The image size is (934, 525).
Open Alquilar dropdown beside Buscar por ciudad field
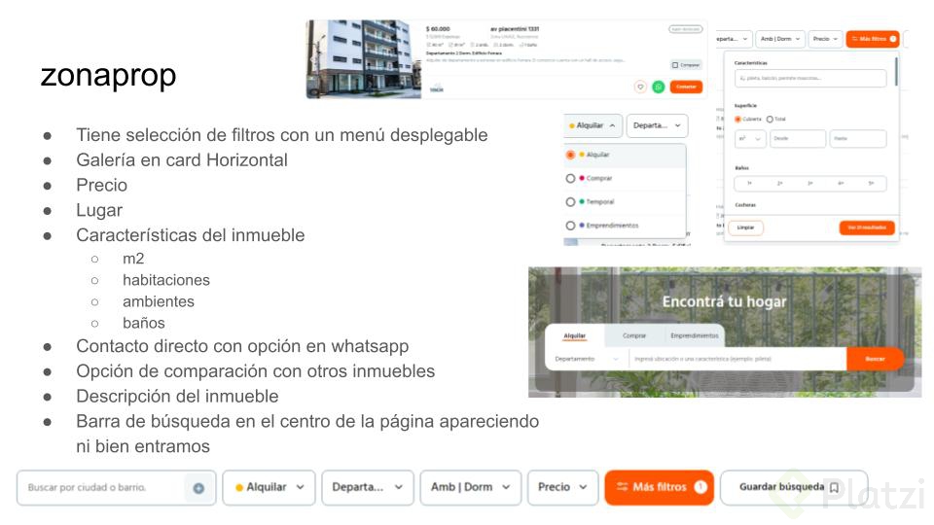point(269,487)
